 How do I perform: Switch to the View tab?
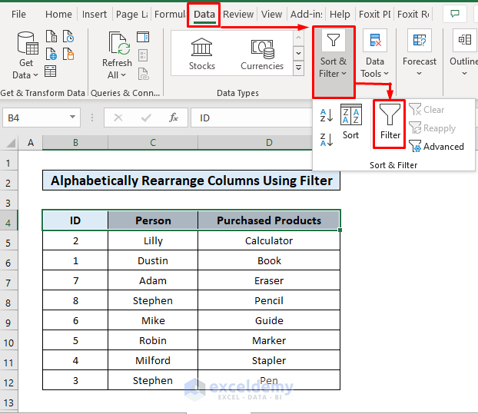coord(271,15)
